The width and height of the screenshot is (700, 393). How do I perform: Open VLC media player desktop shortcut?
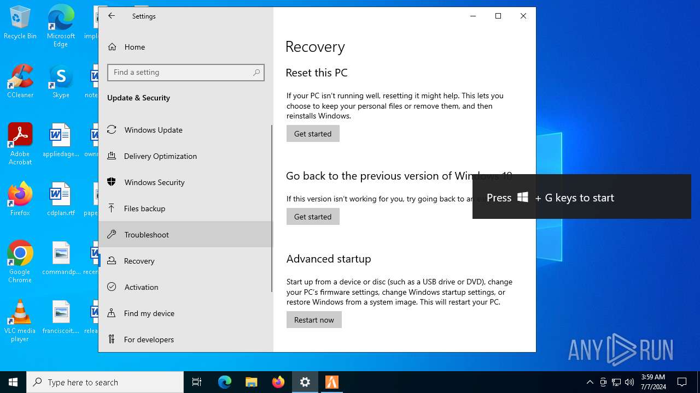20,321
